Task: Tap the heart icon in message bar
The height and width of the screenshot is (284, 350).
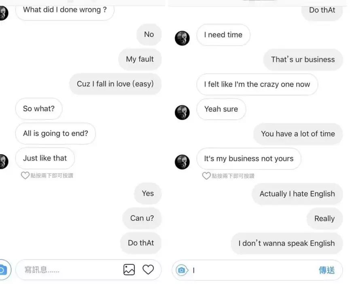Action: (x=148, y=269)
